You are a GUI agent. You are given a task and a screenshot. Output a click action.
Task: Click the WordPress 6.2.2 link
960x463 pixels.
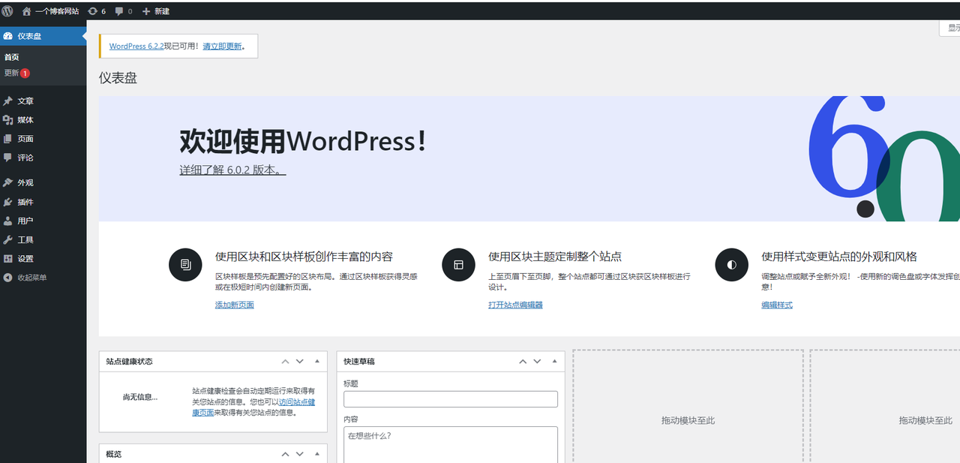pos(136,46)
